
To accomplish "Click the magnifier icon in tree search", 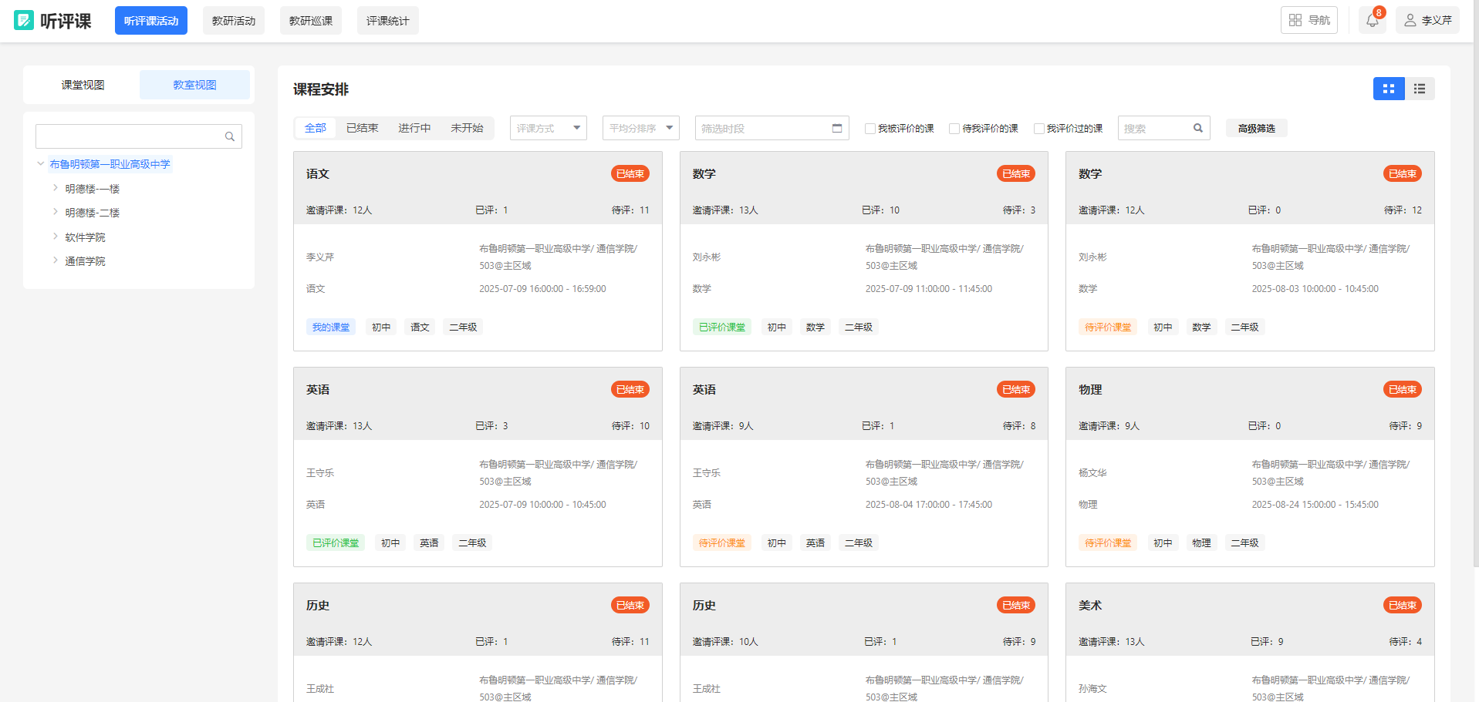I will point(229,137).
